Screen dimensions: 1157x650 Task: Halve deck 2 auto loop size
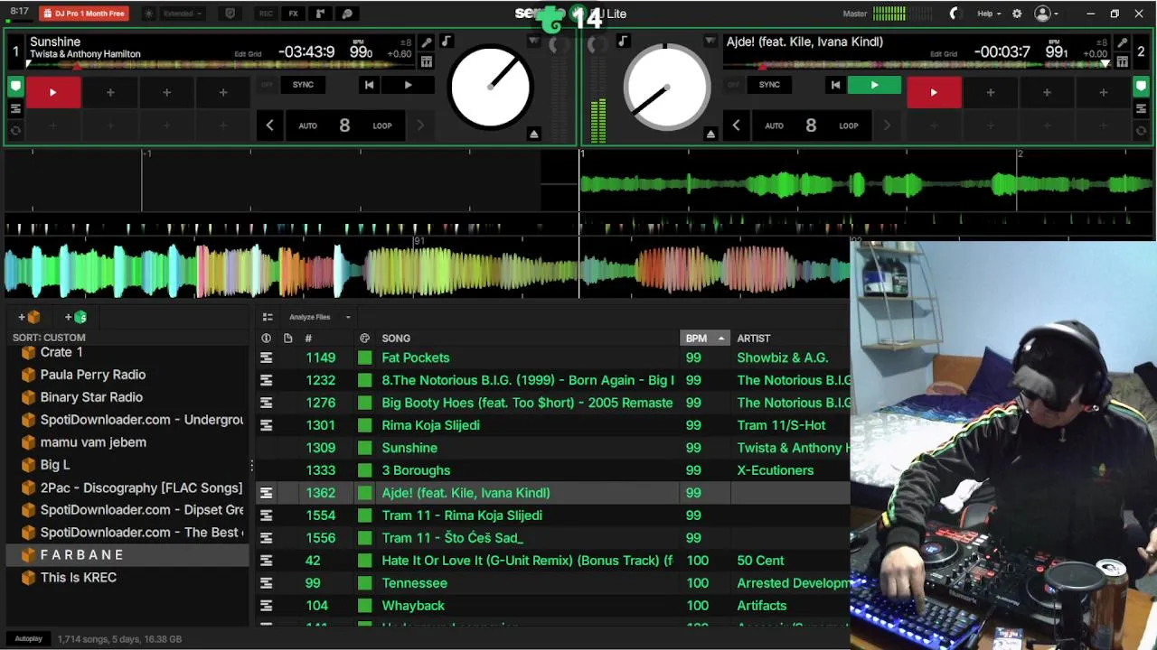click(736, 125)
